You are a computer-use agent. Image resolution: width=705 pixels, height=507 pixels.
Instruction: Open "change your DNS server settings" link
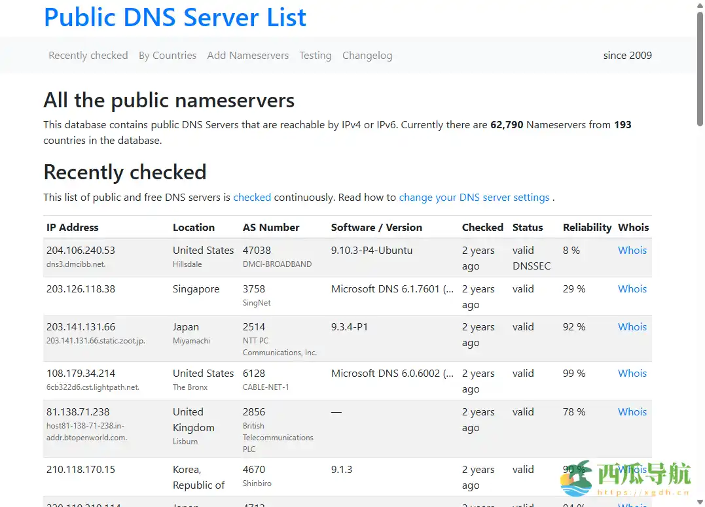pos(476,197)
